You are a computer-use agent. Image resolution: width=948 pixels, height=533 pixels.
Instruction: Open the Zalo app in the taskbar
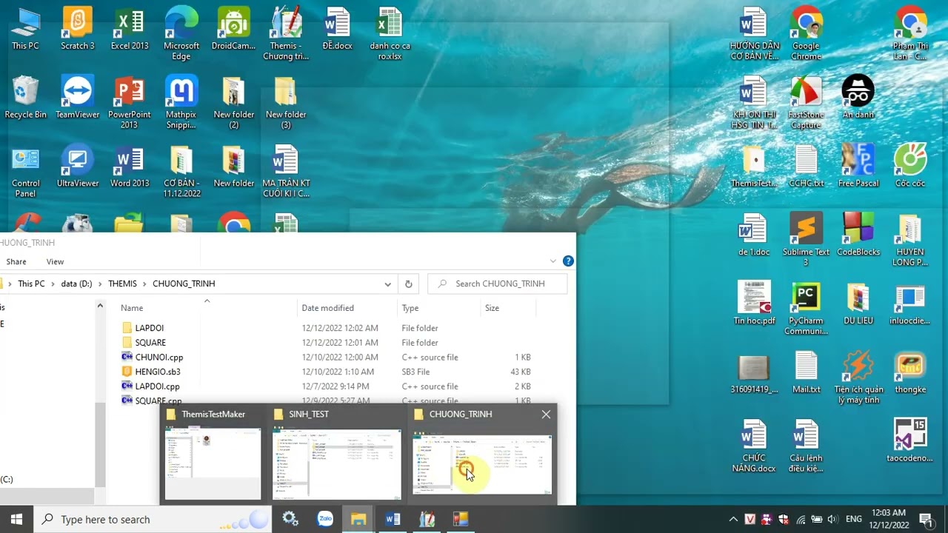(x=324, y=519)
